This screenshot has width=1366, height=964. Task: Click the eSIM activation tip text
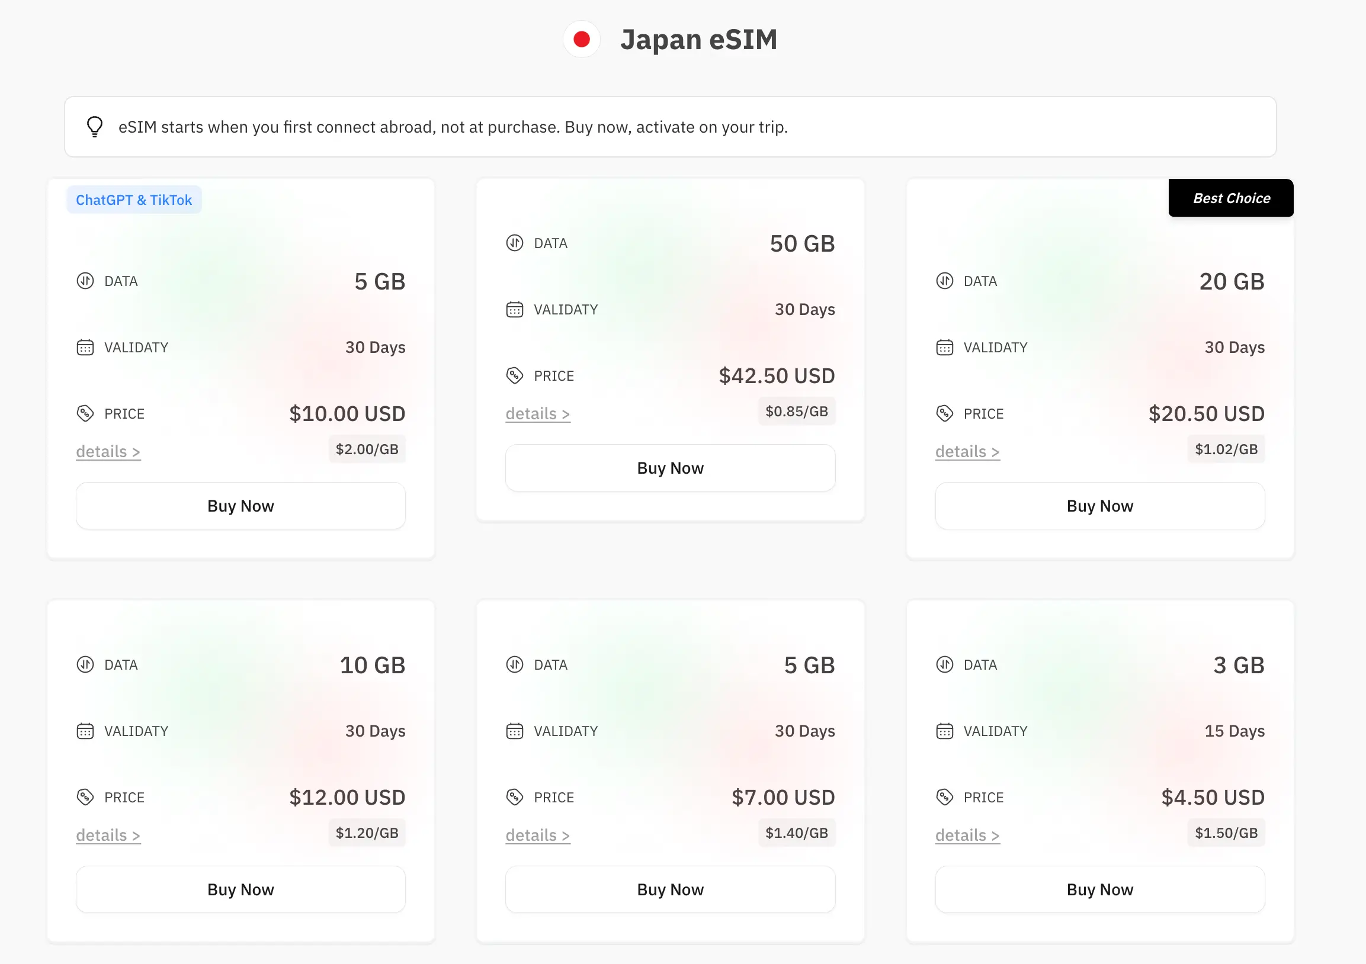click(x=453, y=127)
